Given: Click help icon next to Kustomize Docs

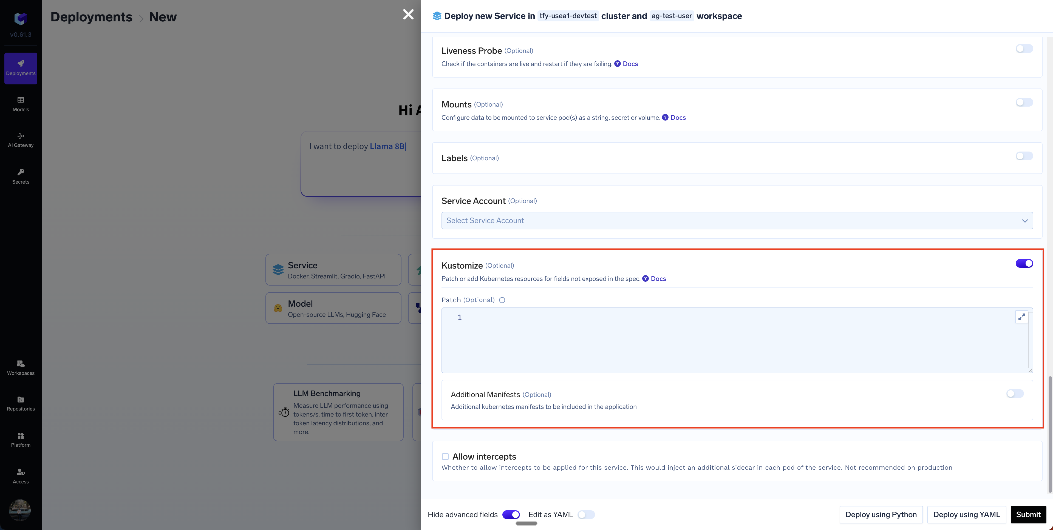Looking at the screenshot, I should [x=646, y=278].
